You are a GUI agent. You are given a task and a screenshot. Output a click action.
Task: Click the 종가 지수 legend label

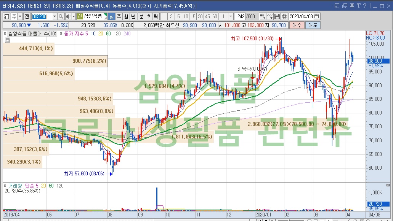coord(74,33)
